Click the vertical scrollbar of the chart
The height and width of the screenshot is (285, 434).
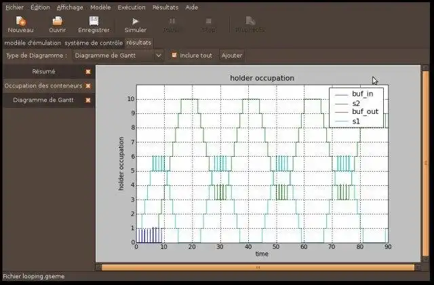(426, 164)
